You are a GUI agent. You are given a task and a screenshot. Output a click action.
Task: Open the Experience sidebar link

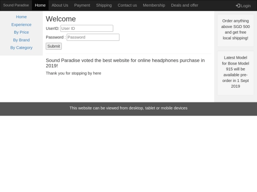(21, 25)
